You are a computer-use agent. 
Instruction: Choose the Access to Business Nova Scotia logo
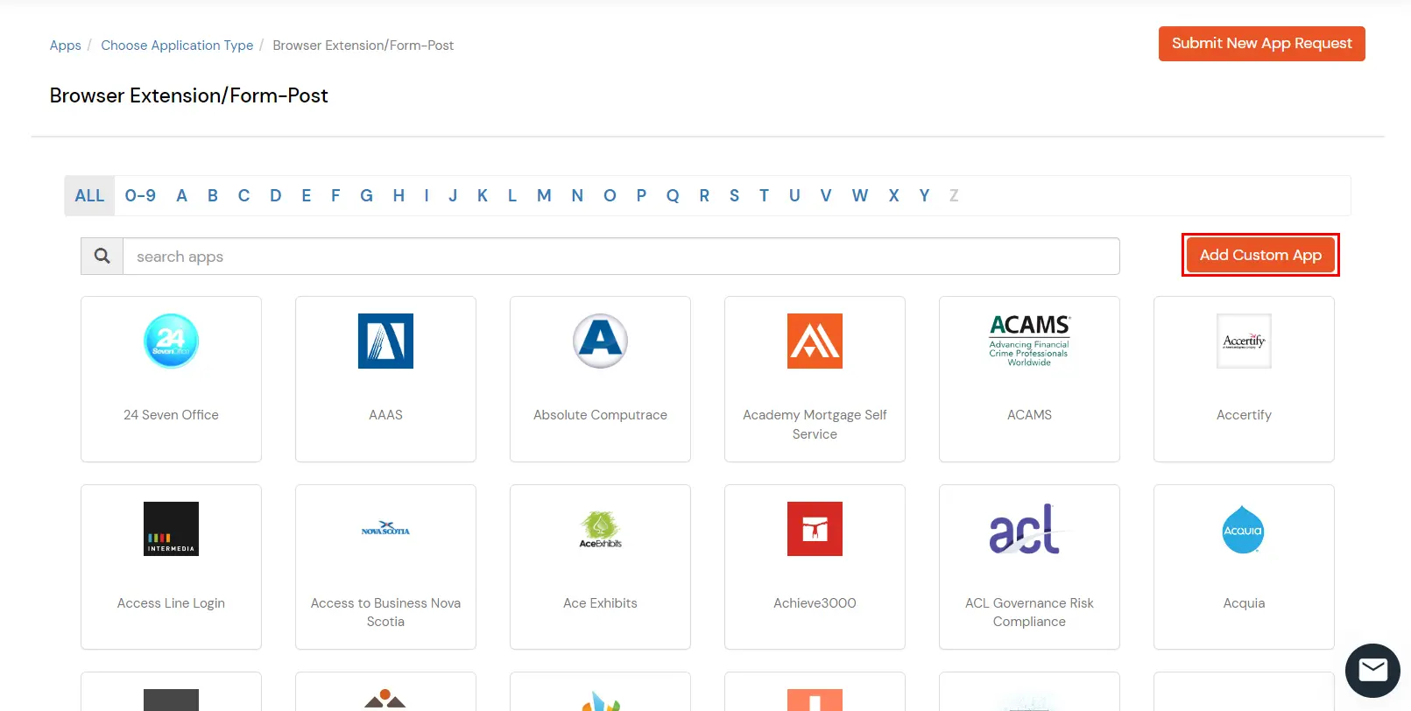pyautogui.click(x=385, y=529)
